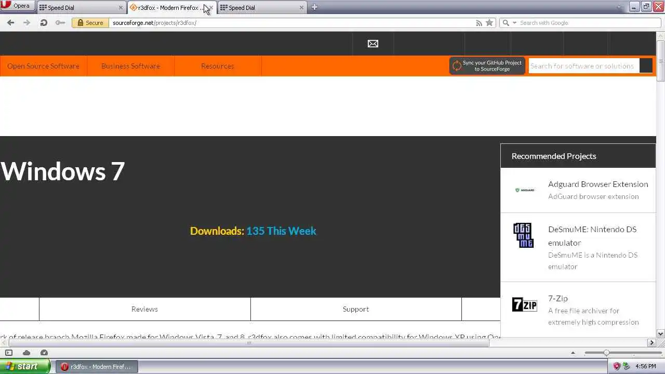This screenshot has height=374, width=665.
Task: Show the Secure site security badge
Action: tap(89, 23)
